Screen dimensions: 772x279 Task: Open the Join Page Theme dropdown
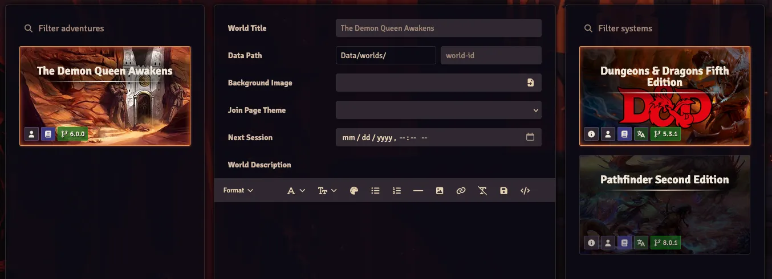[x=438, y=110]
